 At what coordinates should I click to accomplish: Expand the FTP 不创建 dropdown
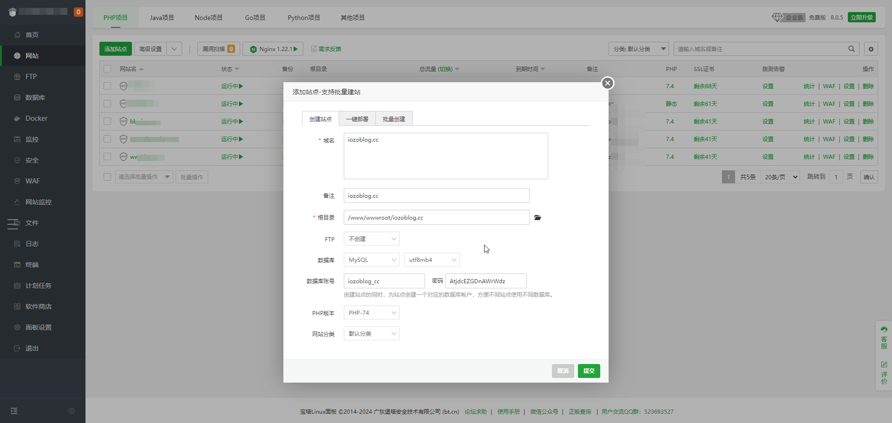(x=371, y=239)
